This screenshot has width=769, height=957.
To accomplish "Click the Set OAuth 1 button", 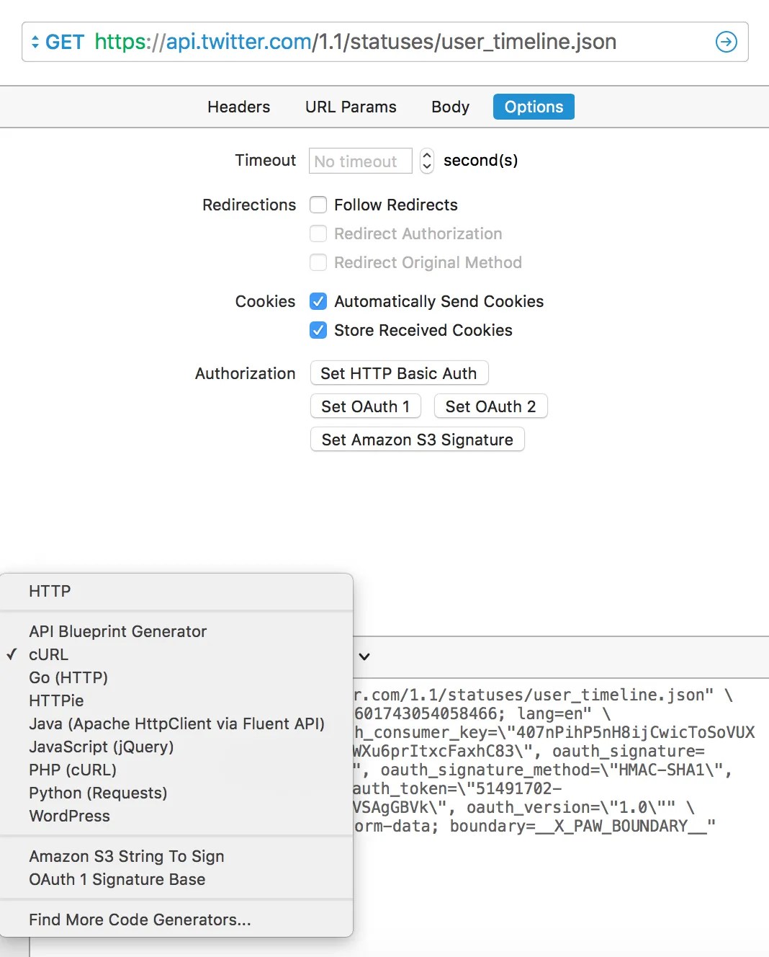I will pyautogui.click(x=366, y=406).
